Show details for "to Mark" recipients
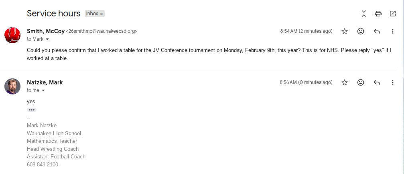 pos(47,39)
